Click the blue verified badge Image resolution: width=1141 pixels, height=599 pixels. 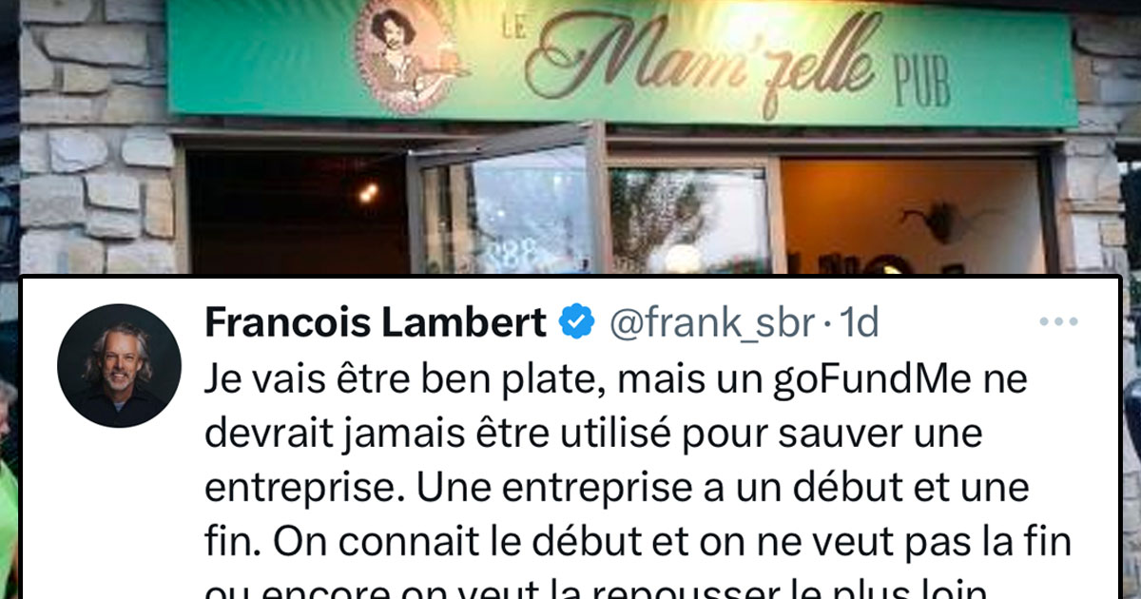coord(576,323)
